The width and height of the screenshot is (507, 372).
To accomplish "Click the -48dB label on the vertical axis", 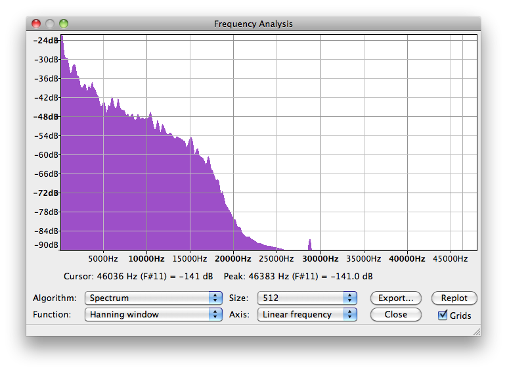I will click(47, 117).
